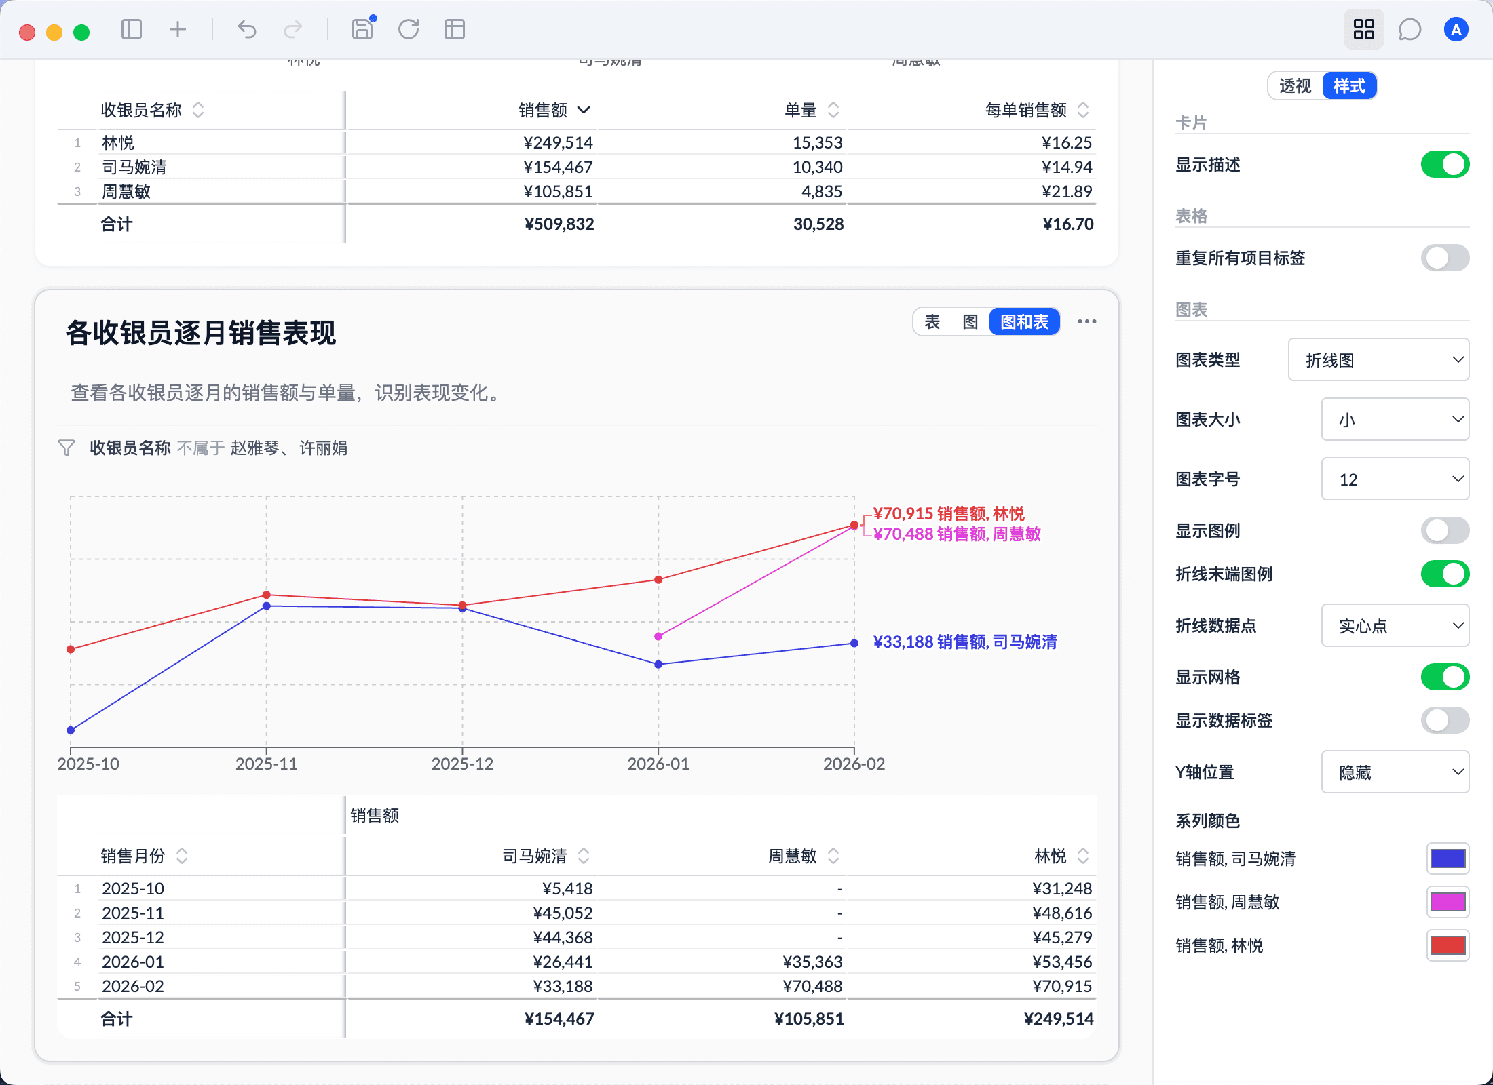Open the grid dashboard view icon
The image size is (1493, 1085).
1363,30
